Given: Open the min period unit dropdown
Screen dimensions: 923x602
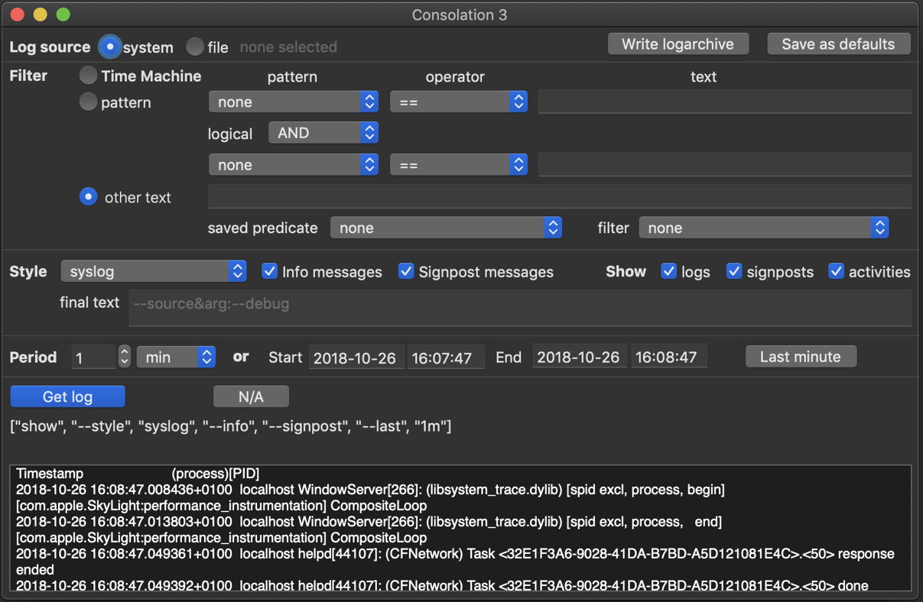Looking at the screenshot, I should [x=176, y=357].
